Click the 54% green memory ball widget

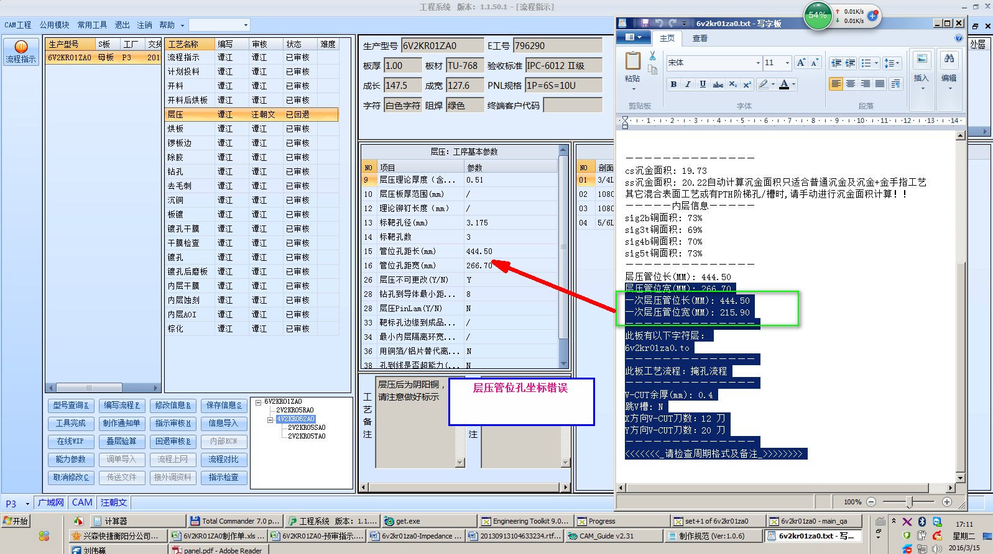[x=818, y=15]
